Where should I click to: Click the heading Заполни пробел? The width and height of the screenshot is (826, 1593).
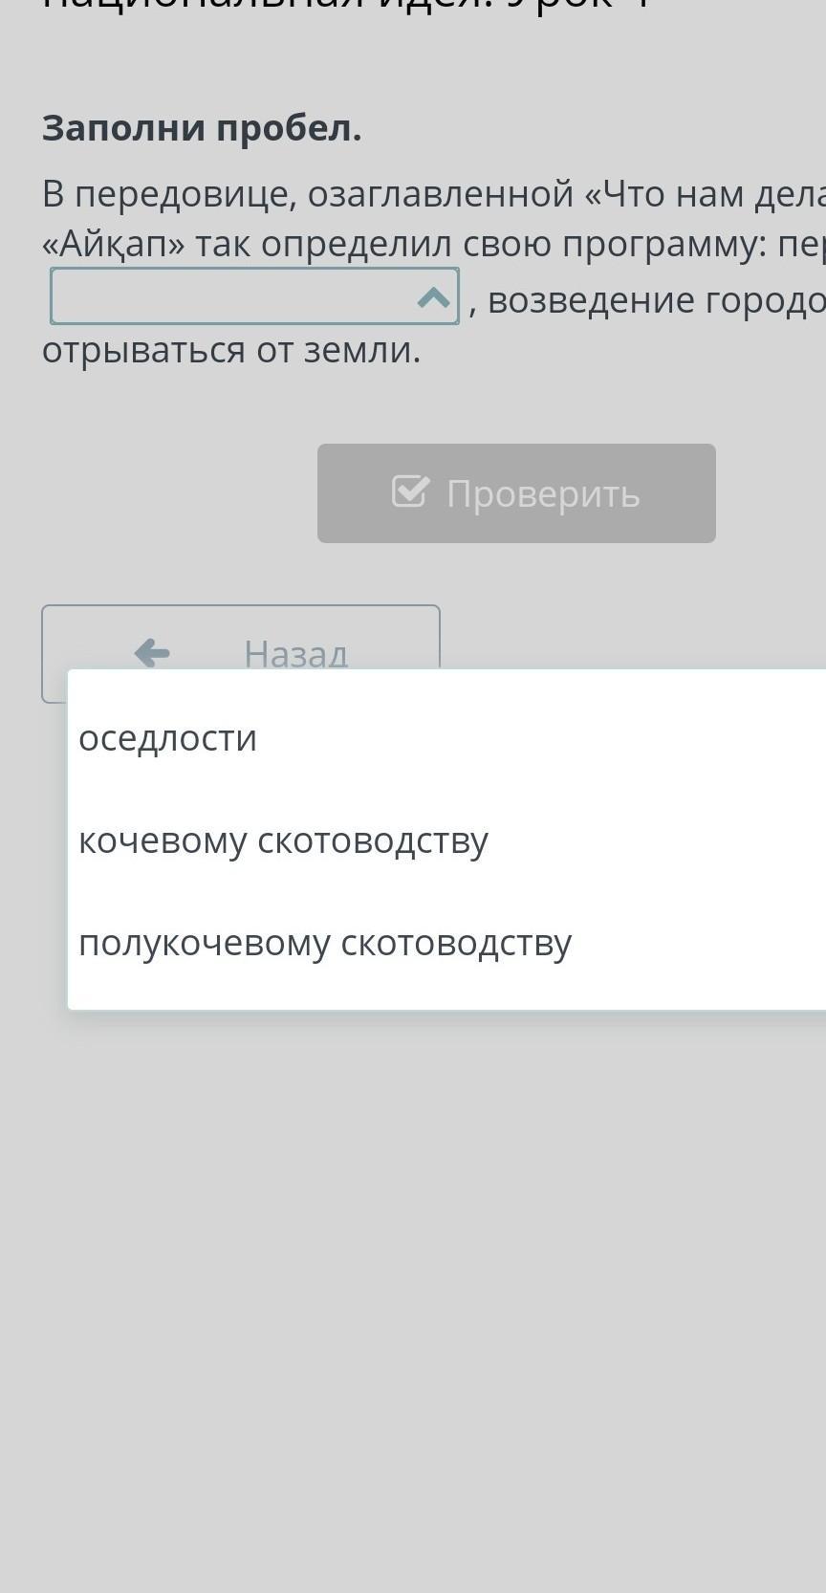[x=202, y=128]
